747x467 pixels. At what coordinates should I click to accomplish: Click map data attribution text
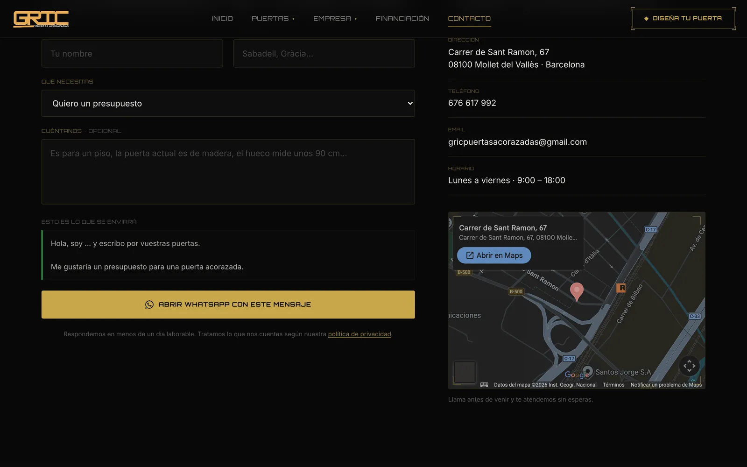[x=545, y=385]
